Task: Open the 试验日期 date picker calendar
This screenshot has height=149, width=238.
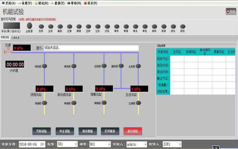Action: 42,144
